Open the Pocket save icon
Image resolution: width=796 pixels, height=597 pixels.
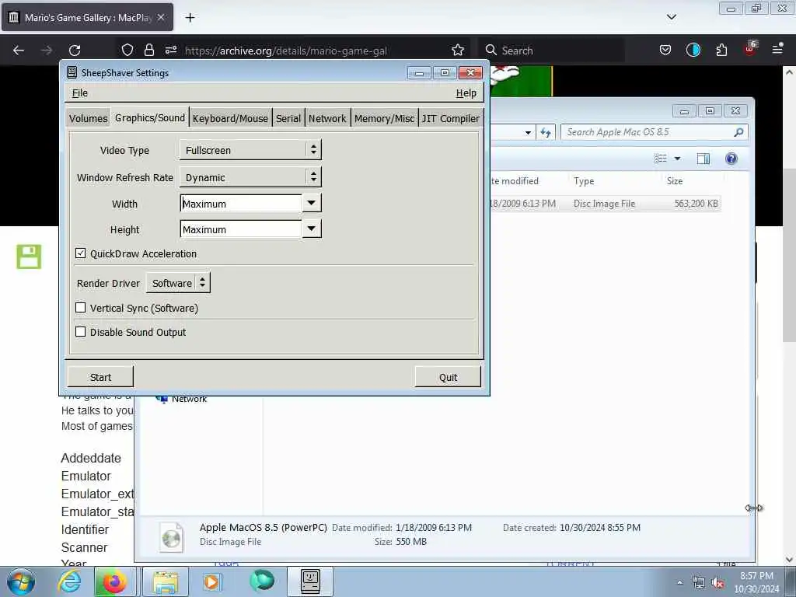665,50
